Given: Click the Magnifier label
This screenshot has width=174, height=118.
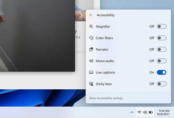Looking at the screenshot, I should pyautogui.click(x=103, y=27).
